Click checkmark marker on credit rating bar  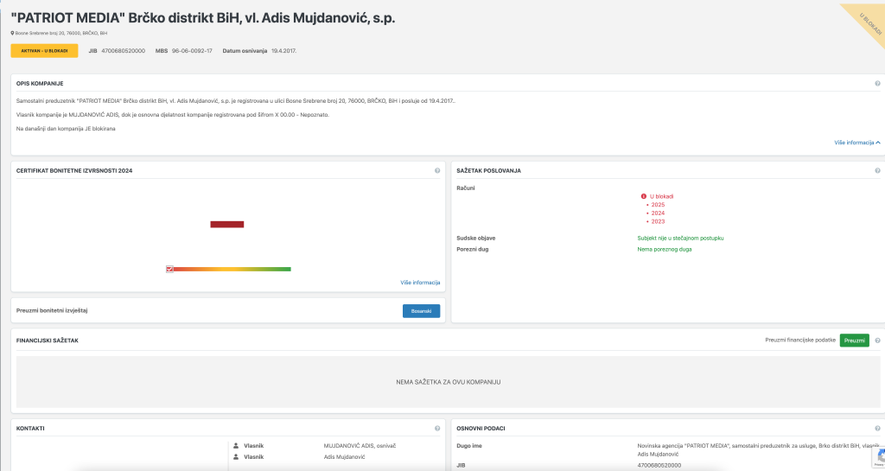[170, 270]
